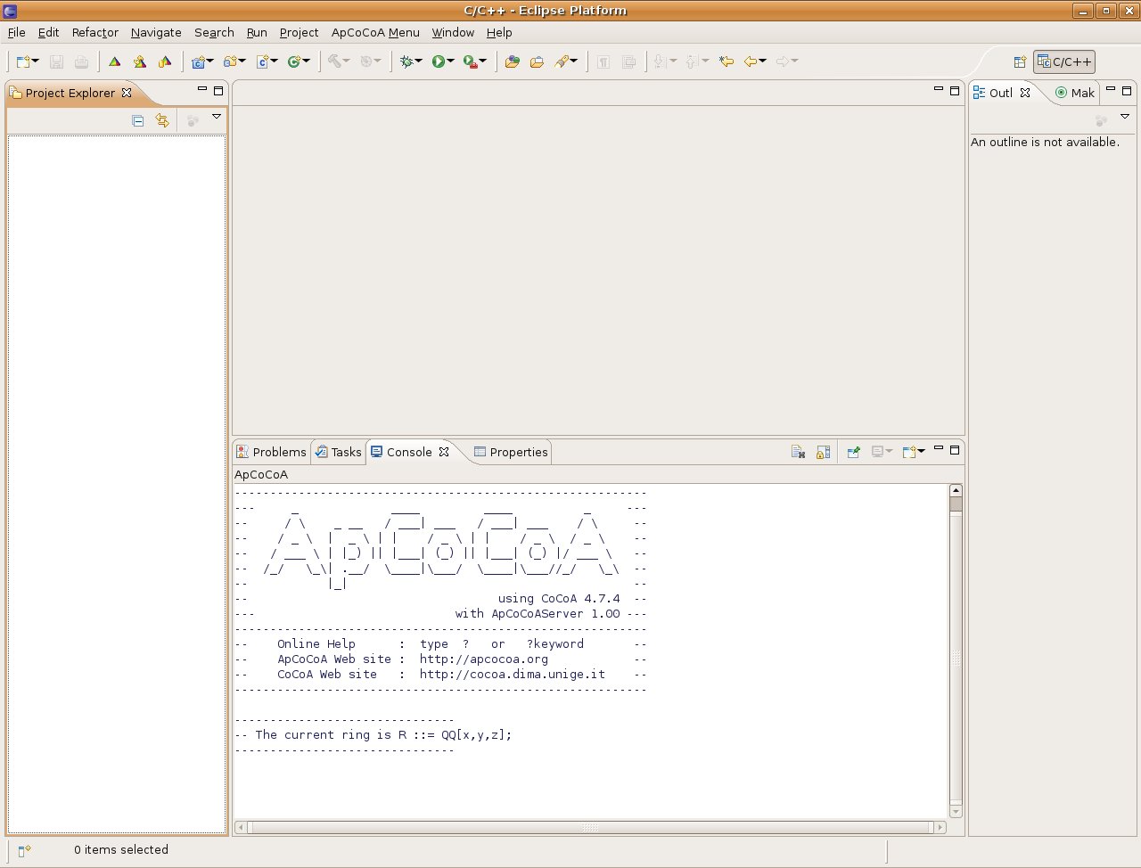Click the Open Type icon in toolbar

pos(512,61)
